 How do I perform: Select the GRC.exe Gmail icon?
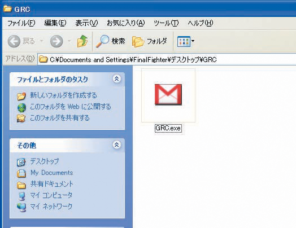tap(168, 94)
